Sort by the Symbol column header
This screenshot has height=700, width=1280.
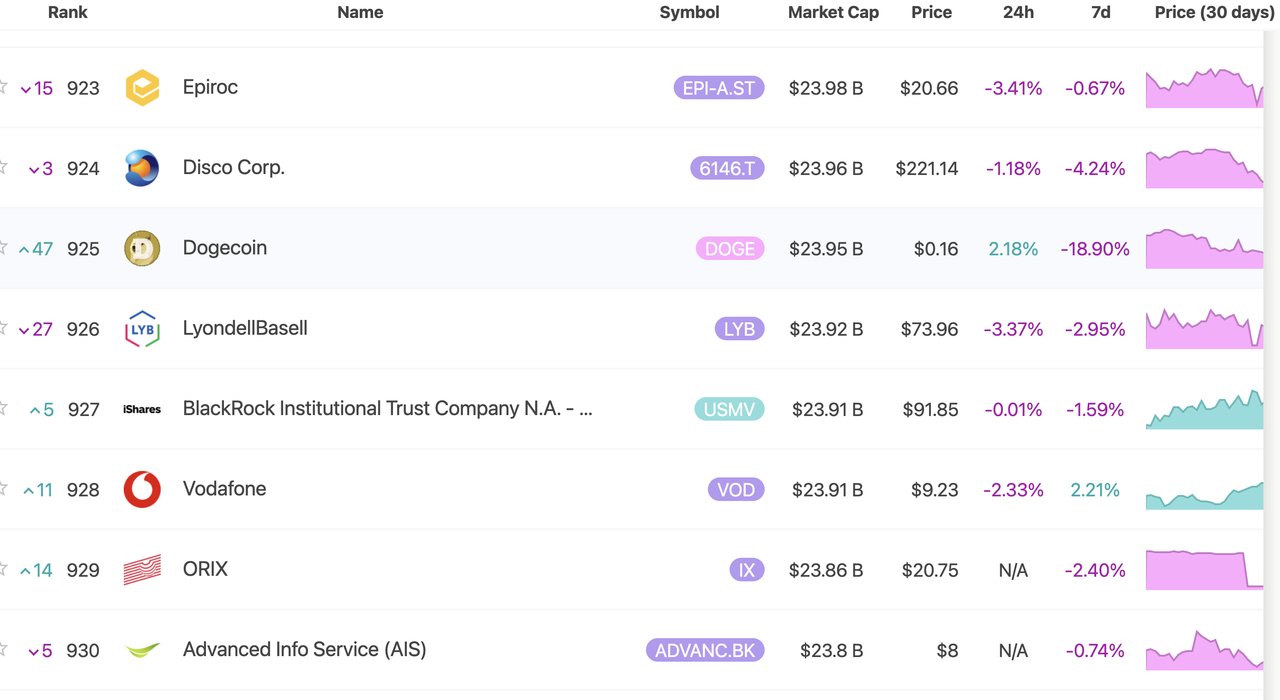[x=689, y=12]
